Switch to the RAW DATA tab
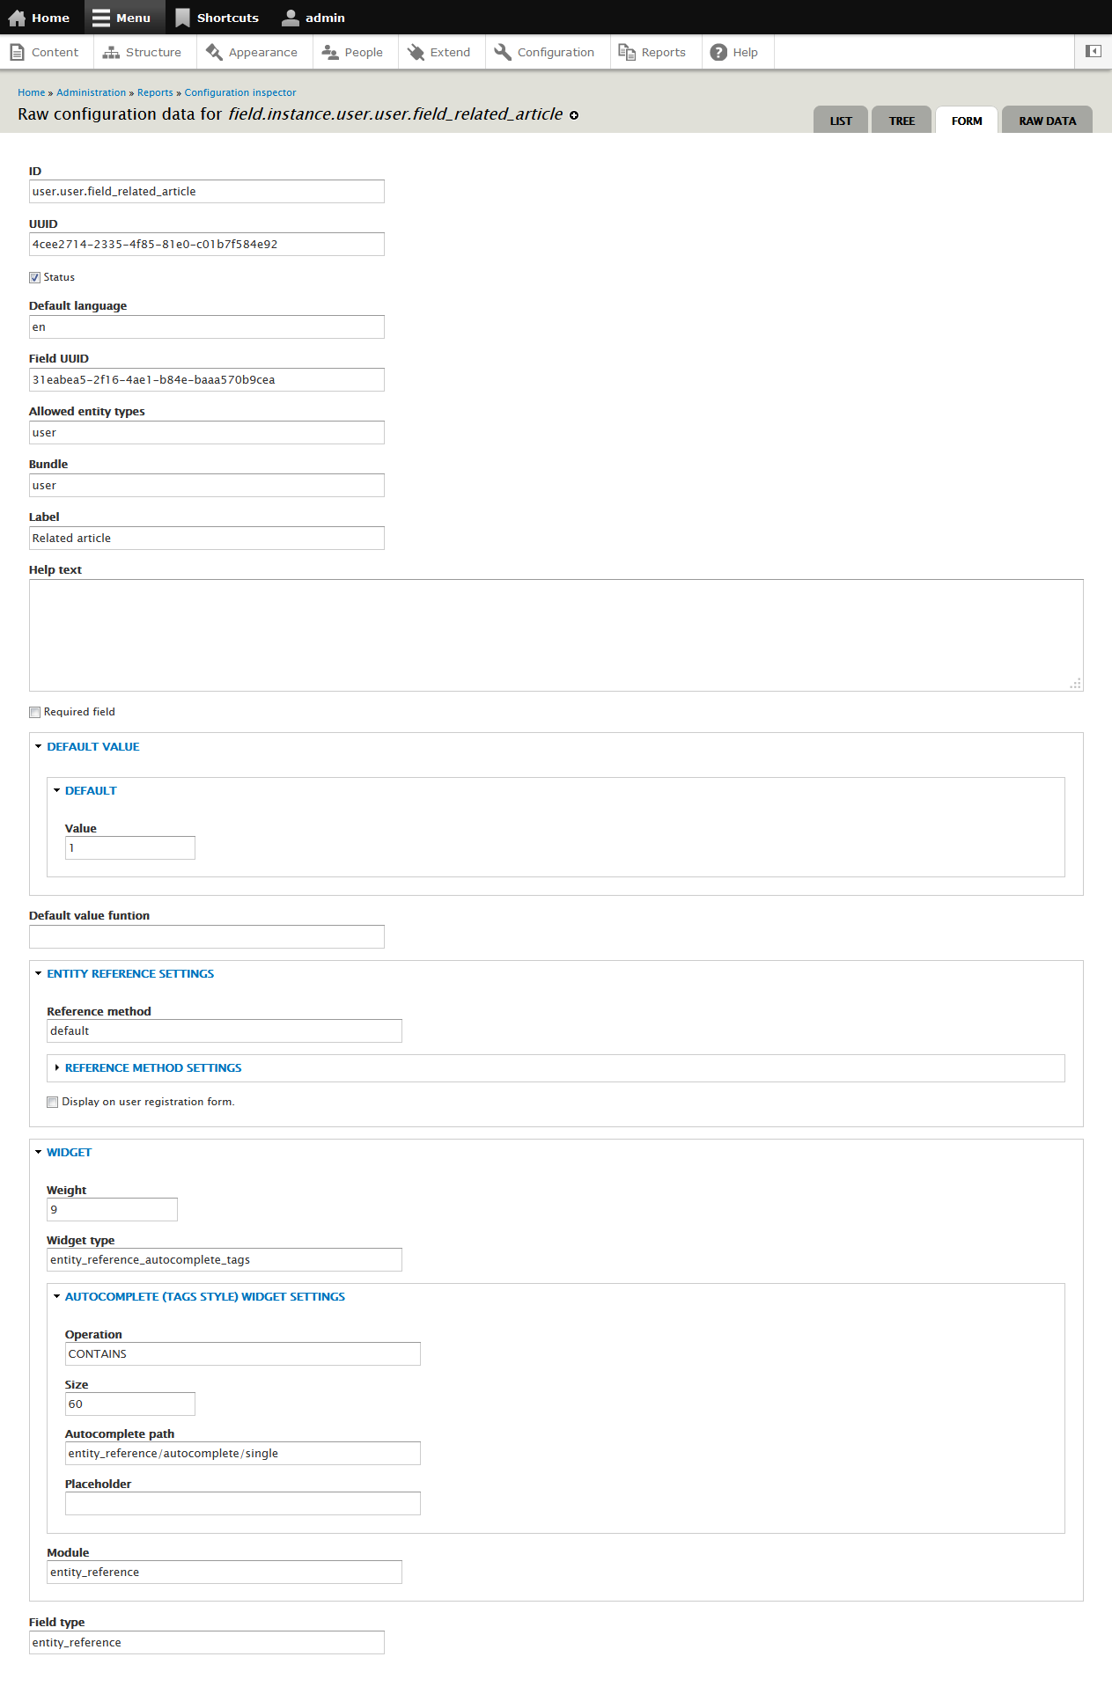Image resolution: width=1112 pixels, height=1701 pixels. 1046,120
